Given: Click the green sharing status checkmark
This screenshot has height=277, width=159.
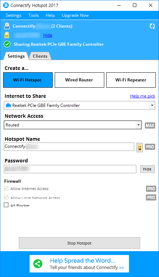Looking at the screenshot, I should click(7, 44).
